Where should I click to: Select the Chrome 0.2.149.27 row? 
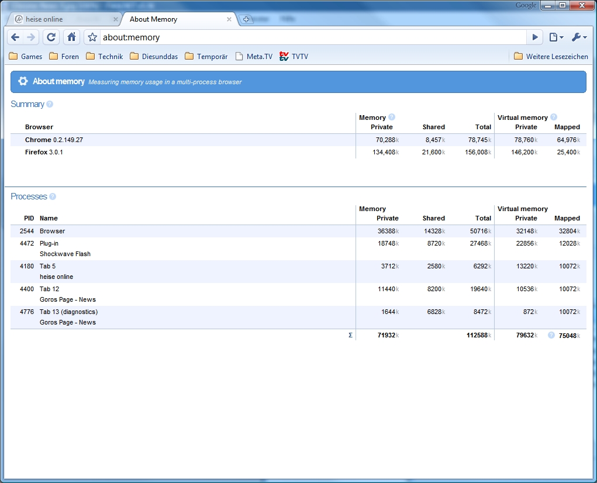click(x=298, y=140)
